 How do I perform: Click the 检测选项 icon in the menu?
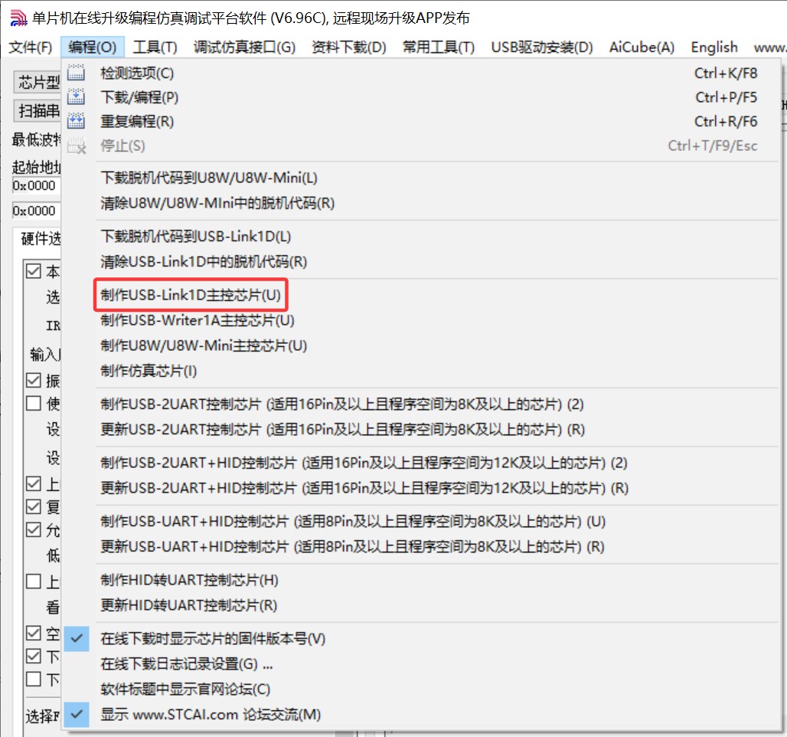pos(77,74)
